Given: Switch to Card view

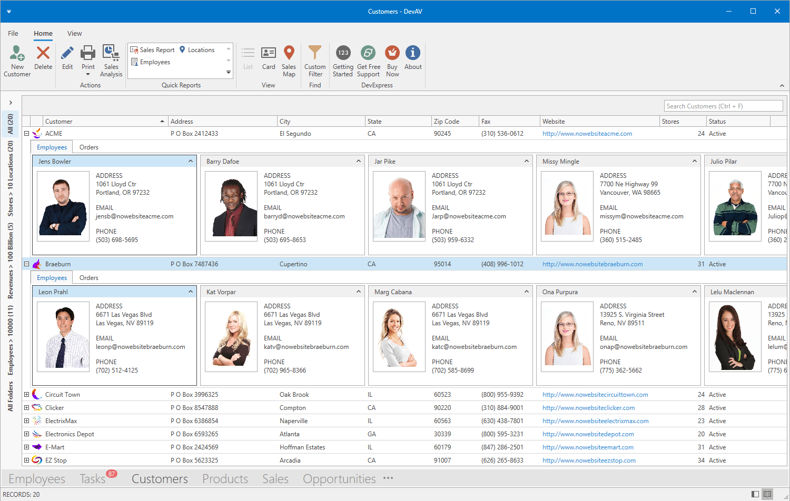Looking at the screenshot, I should pos(269,54).
